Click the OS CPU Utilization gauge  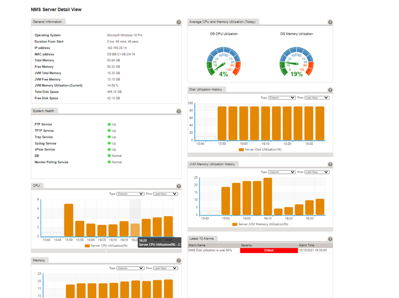point(224,61)
